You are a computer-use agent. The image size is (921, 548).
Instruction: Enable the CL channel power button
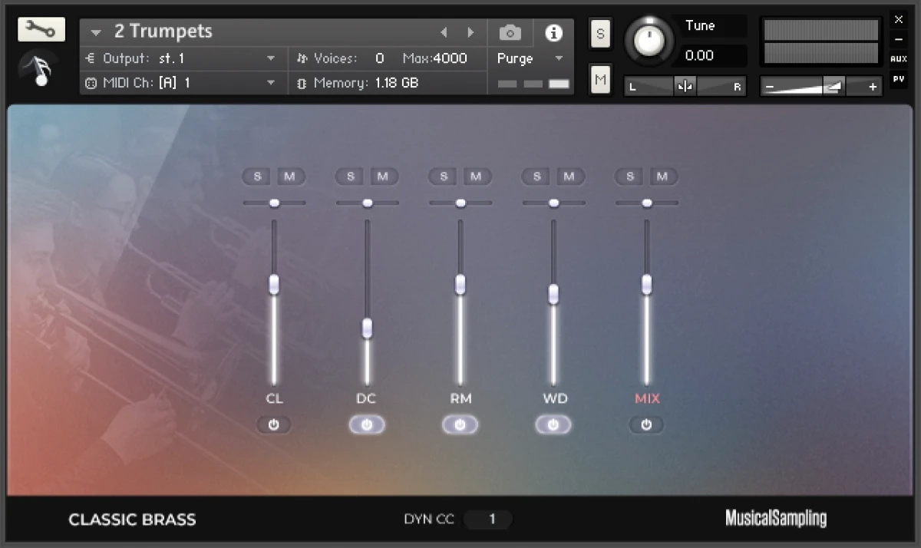click(x=274, y=424)
